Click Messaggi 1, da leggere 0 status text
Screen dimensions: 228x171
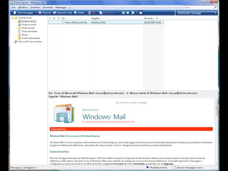point(23,168)
